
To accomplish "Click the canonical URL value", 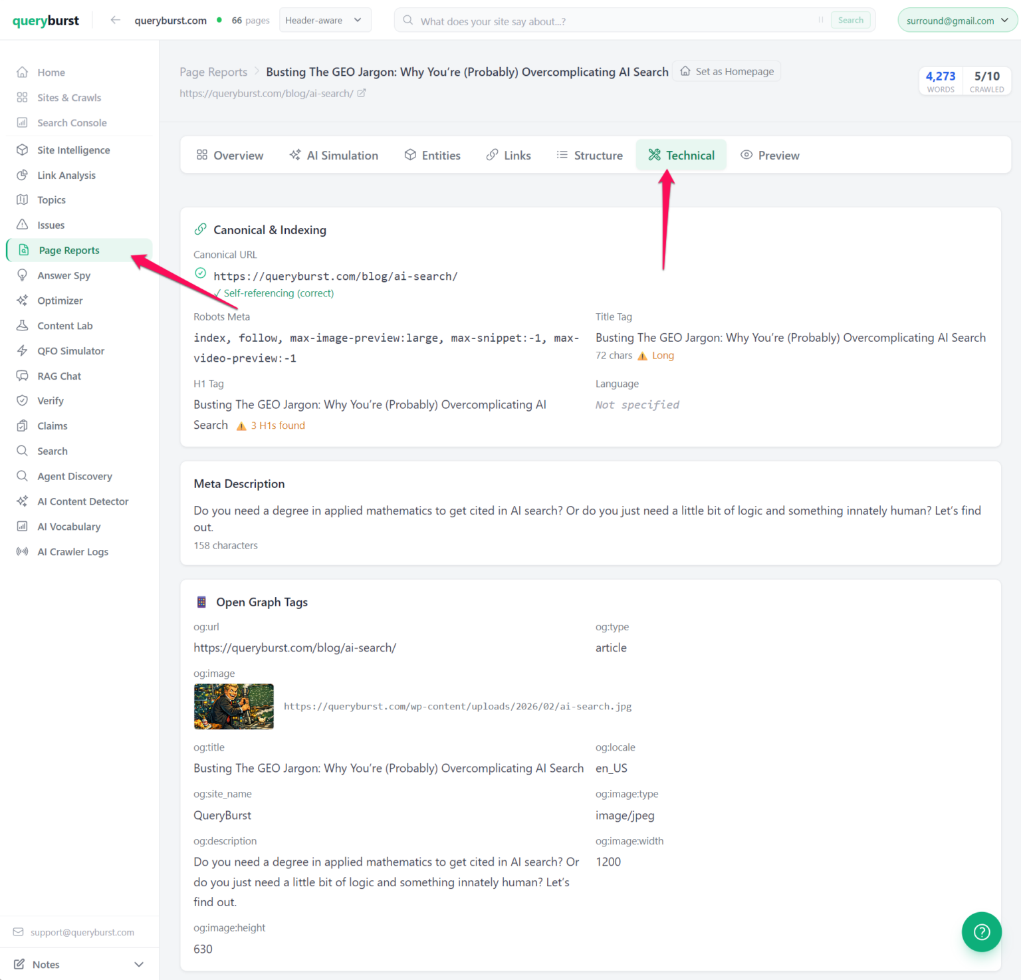I will coord(336,277).
